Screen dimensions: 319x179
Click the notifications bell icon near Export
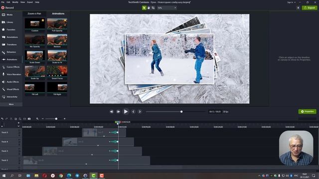(298, 8)
